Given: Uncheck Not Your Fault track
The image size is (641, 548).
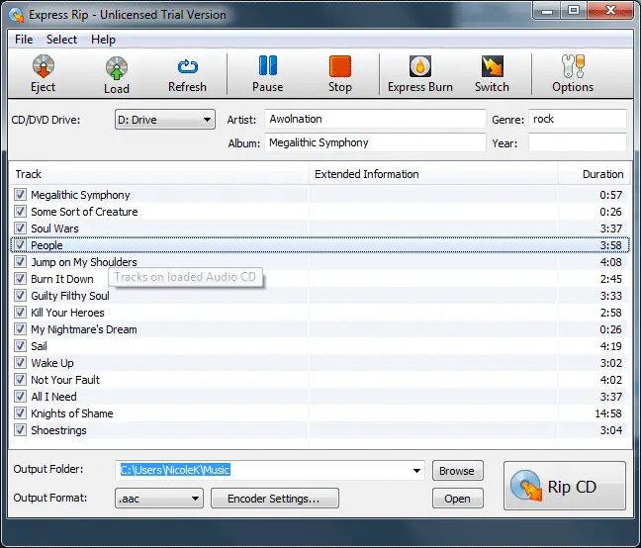Looking at the screenshot, I should coord(20,379).
